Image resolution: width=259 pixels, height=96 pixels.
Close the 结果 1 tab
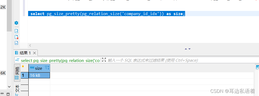pos(34,53)
